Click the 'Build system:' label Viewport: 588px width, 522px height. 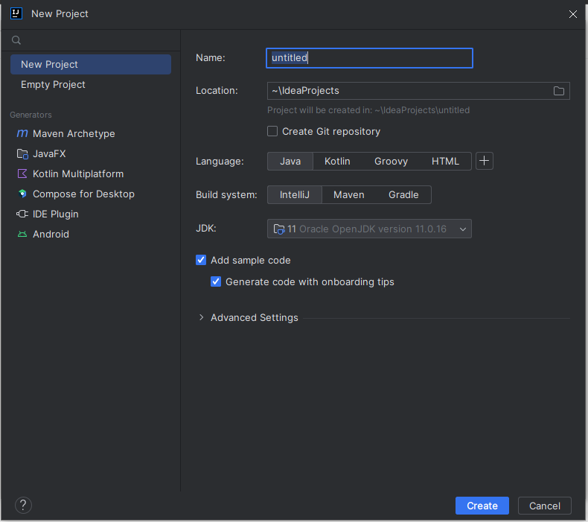[x=226, y=195]
